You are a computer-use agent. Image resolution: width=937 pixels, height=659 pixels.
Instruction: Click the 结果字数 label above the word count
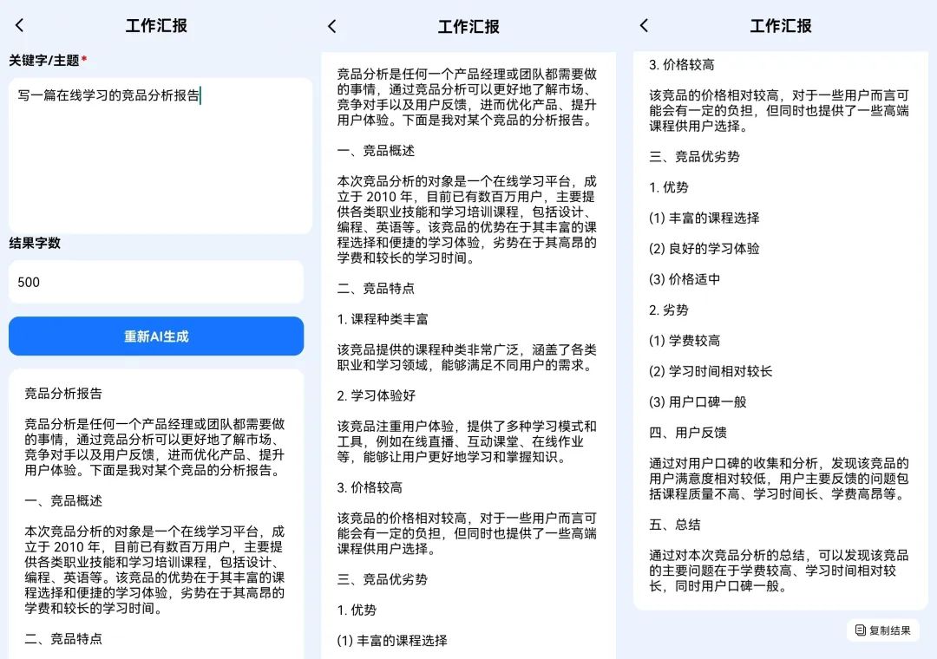tap(33, 245)
